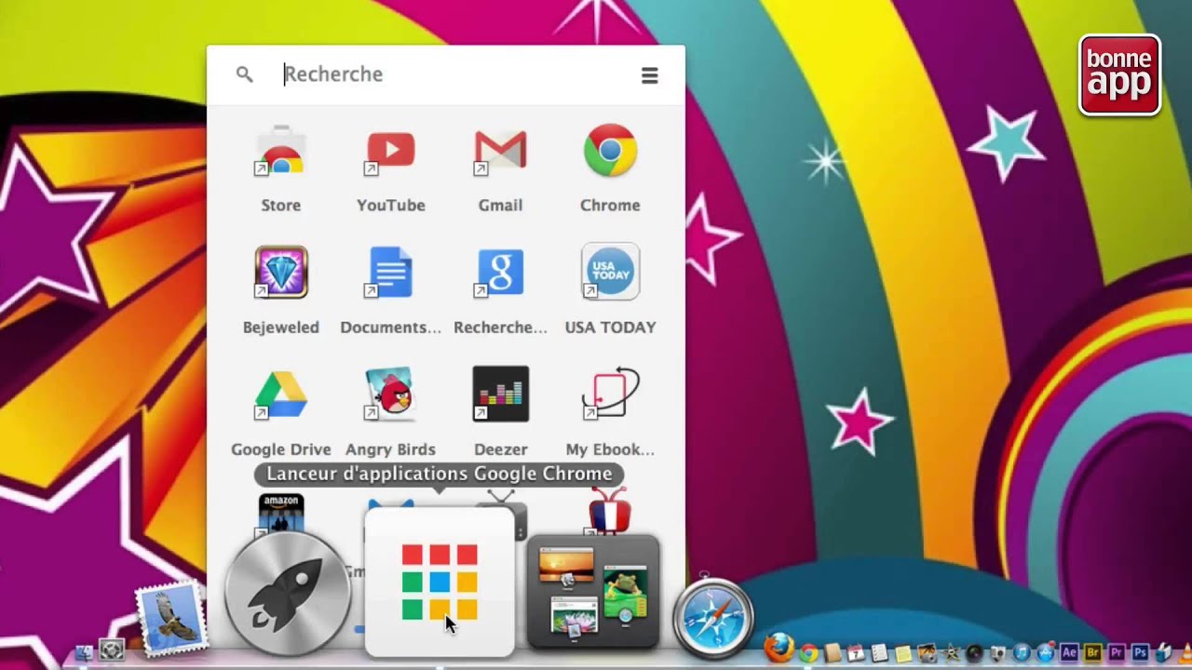Open the Deezer music app

point(500,395)
